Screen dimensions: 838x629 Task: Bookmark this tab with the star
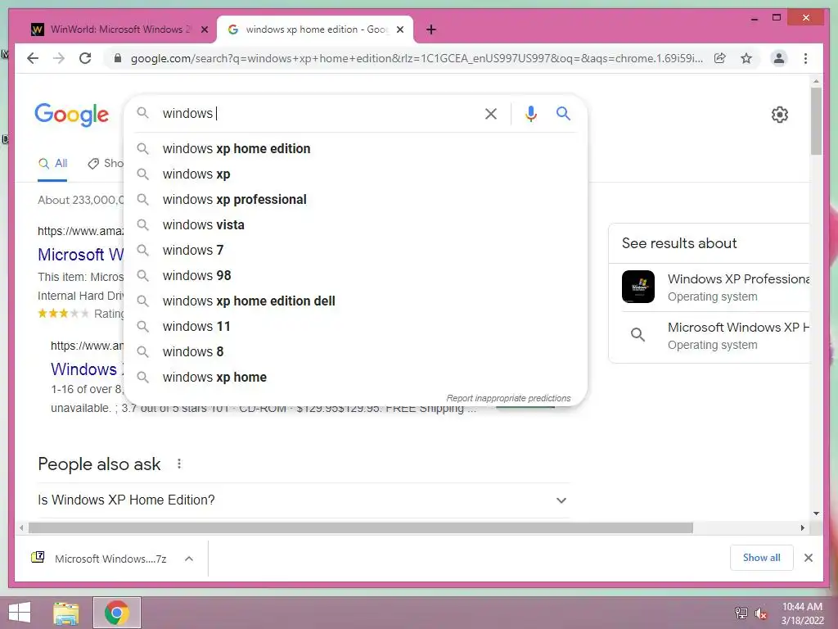coord(746,58)
